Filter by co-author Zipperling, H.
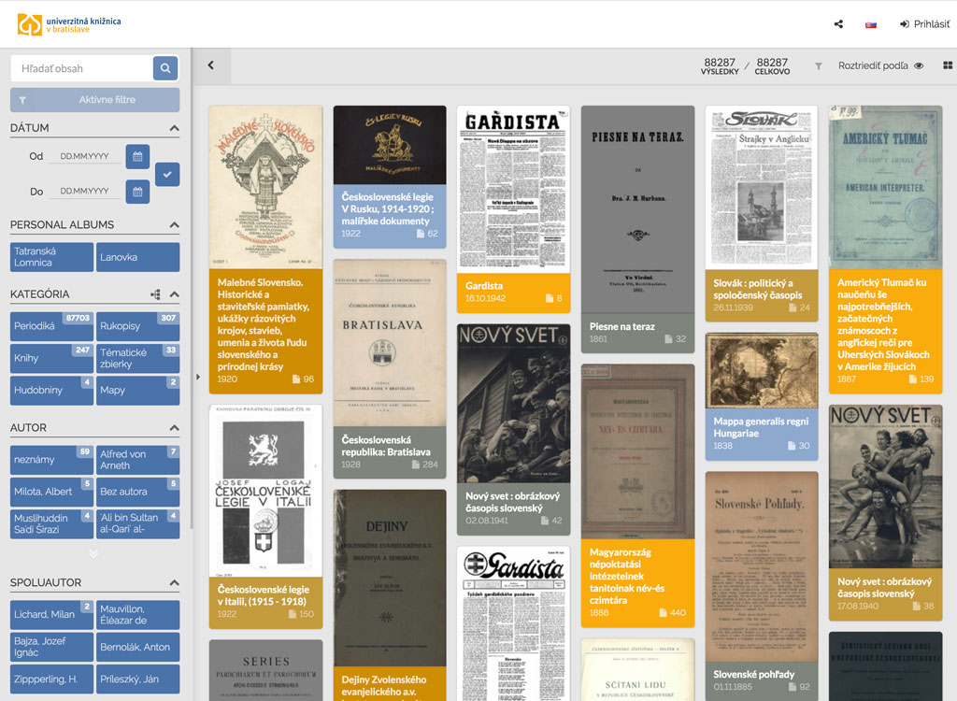The image size is (957, 701). point(52,679)
